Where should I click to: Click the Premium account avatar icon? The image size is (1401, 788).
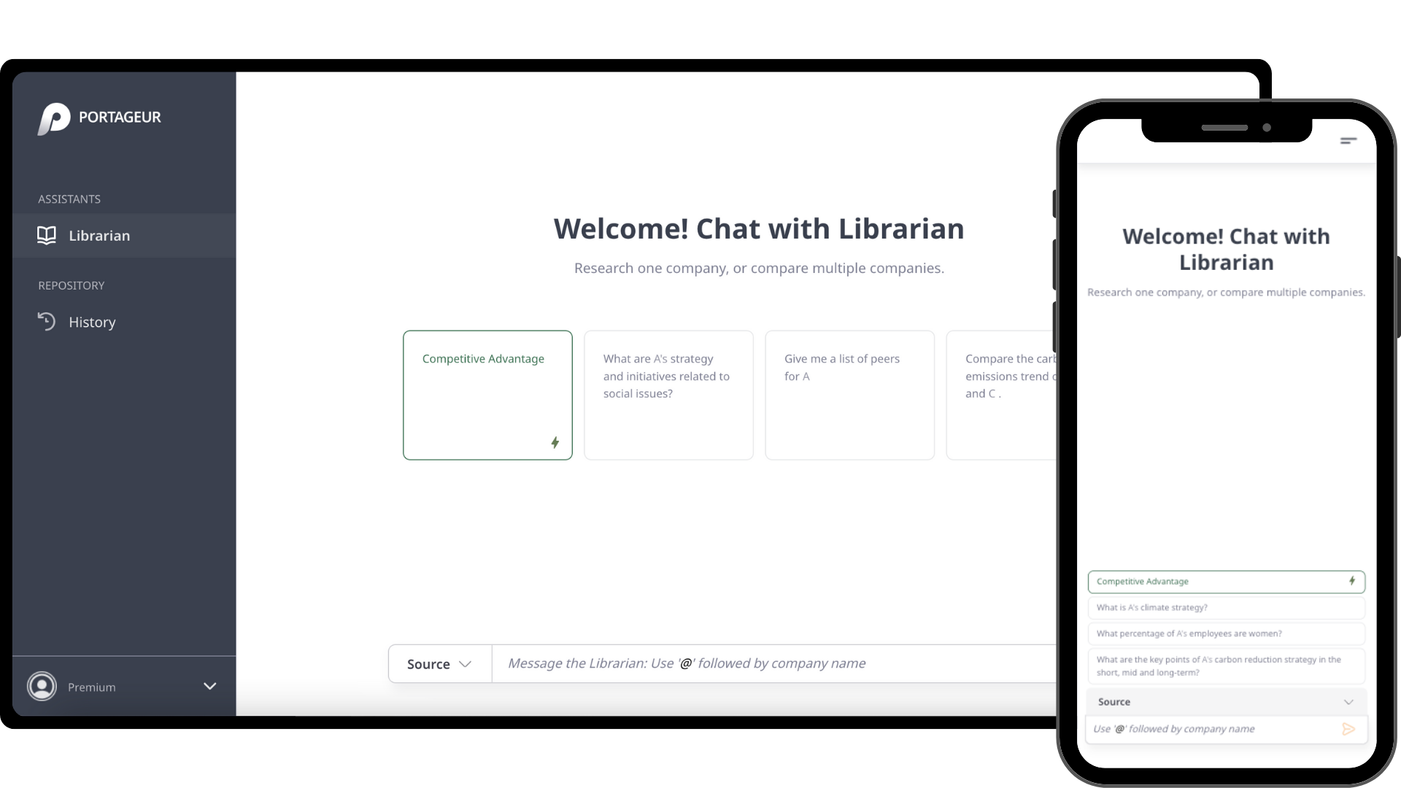[42, 686]
